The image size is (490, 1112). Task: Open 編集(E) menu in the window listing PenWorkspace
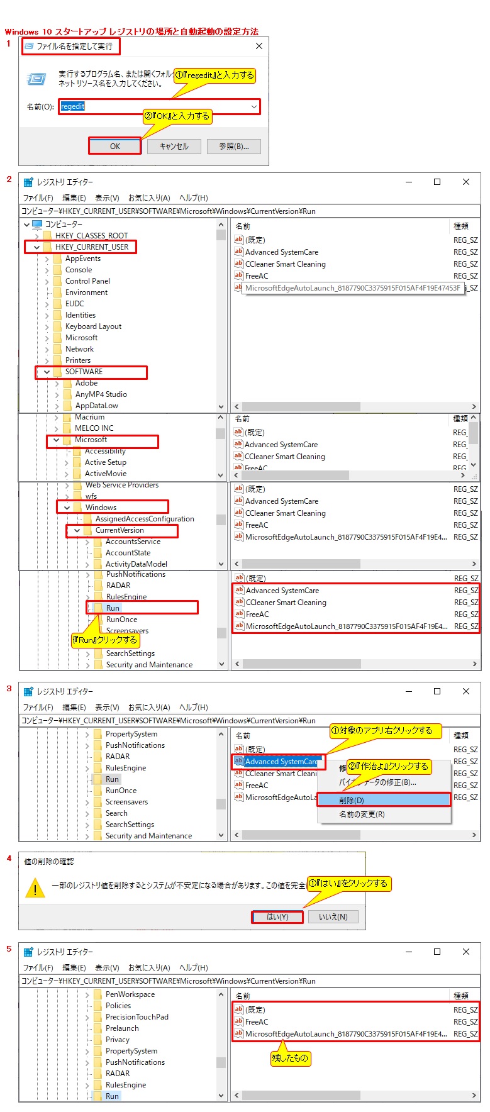[74, 967]
